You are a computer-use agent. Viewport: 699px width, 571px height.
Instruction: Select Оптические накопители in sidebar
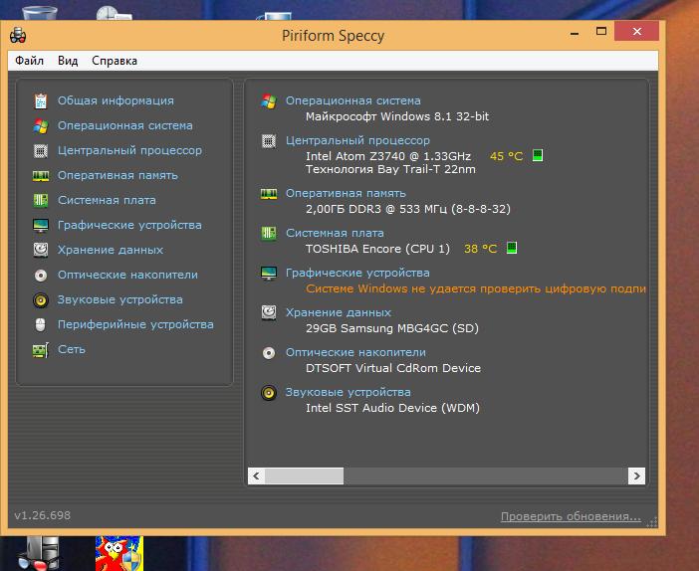tap(127, 275)
